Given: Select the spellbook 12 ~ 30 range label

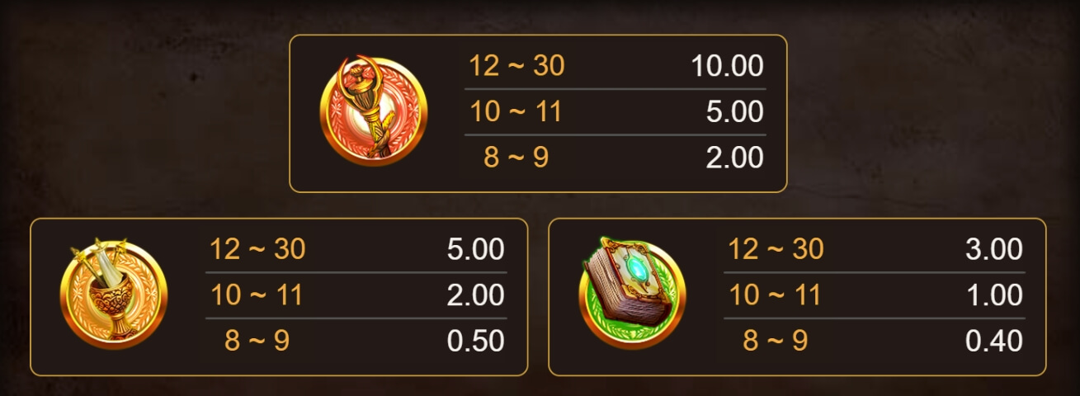Looking at the screenshot, I should click(x=776, y=248).
